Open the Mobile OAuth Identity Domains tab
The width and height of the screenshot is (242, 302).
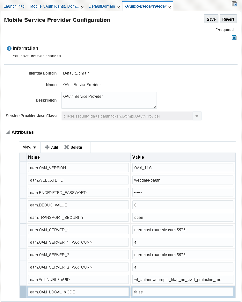[55, 6]
